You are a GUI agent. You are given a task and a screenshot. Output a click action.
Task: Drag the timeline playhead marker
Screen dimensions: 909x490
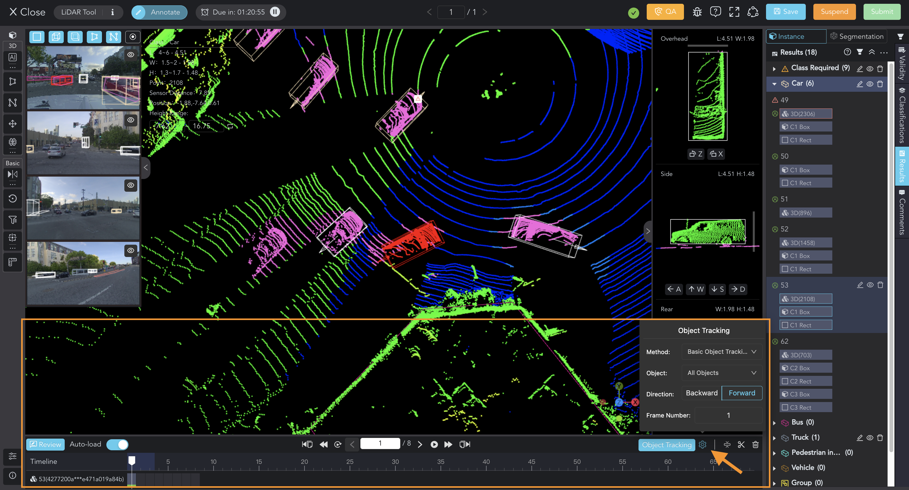click(131, 460)
